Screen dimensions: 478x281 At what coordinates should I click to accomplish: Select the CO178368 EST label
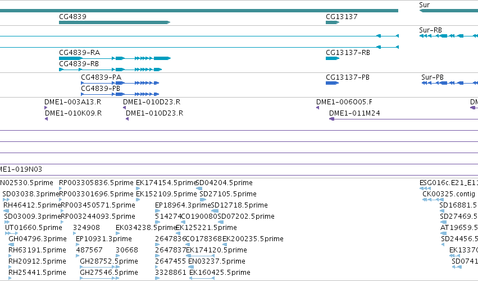(x=204, y=239)
